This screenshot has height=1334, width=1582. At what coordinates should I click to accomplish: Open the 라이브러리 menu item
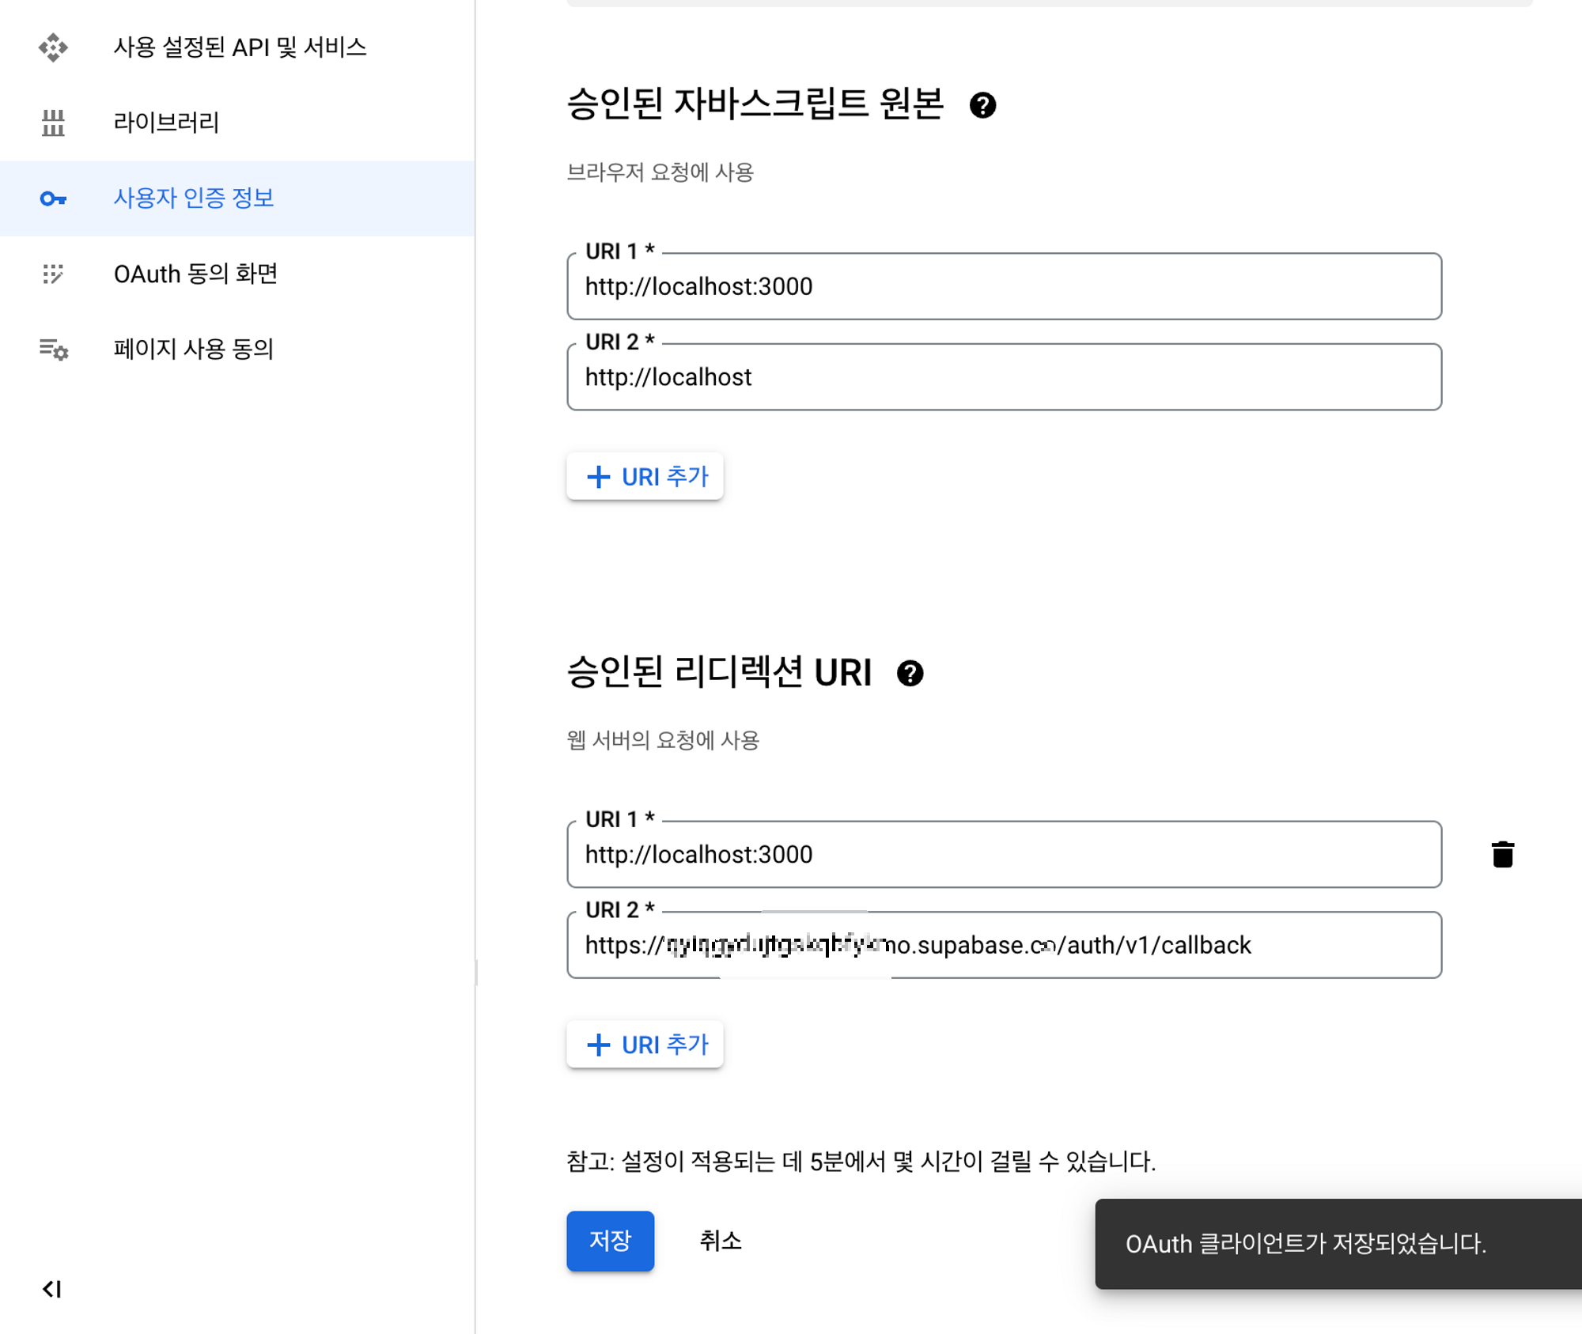coord(166,123)
